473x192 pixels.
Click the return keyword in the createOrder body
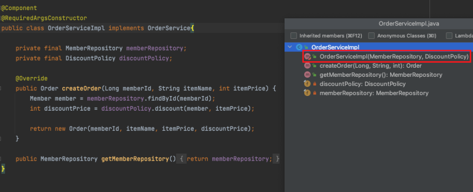(x=41, y=129)
